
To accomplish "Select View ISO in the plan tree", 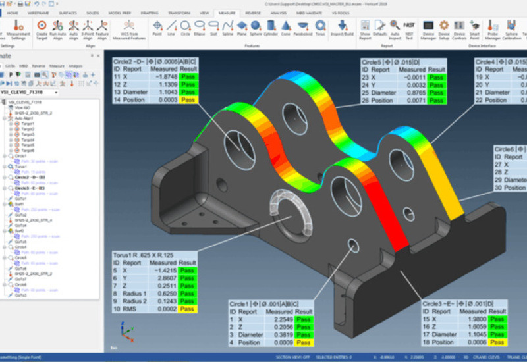I will tap(22, 107).
